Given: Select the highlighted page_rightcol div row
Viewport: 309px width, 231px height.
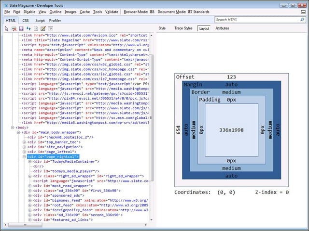Looking at the screenshot, I should point(53,157).
